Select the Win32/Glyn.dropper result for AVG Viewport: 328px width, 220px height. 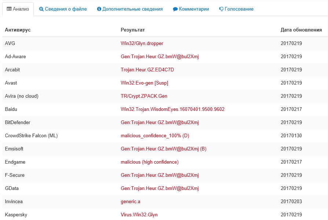(x=142, y=44)
